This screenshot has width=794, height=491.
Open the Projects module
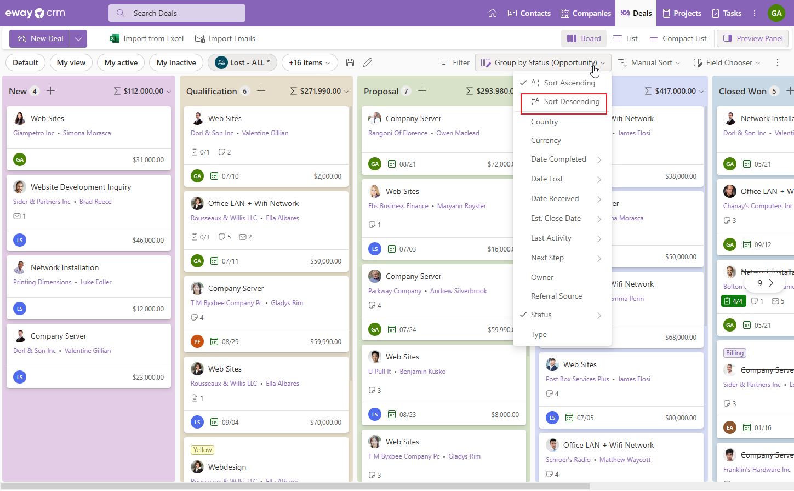[x=682, y=13]
